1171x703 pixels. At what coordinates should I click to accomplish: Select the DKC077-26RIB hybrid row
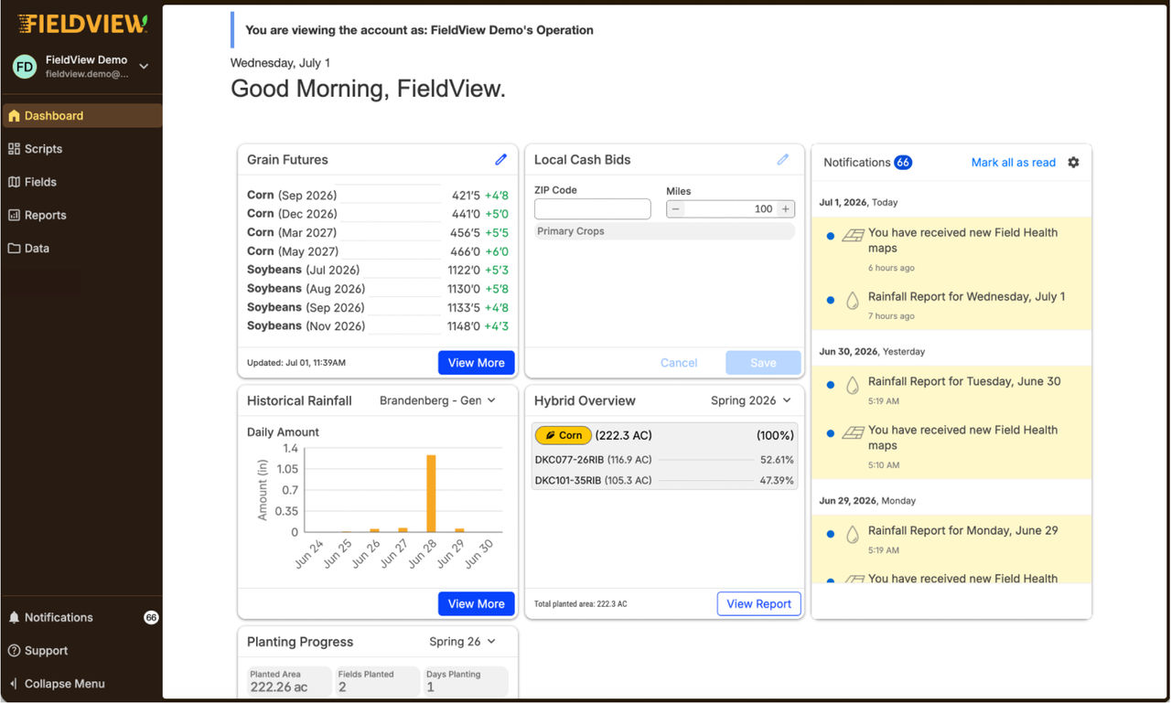(x=664, y=460)
